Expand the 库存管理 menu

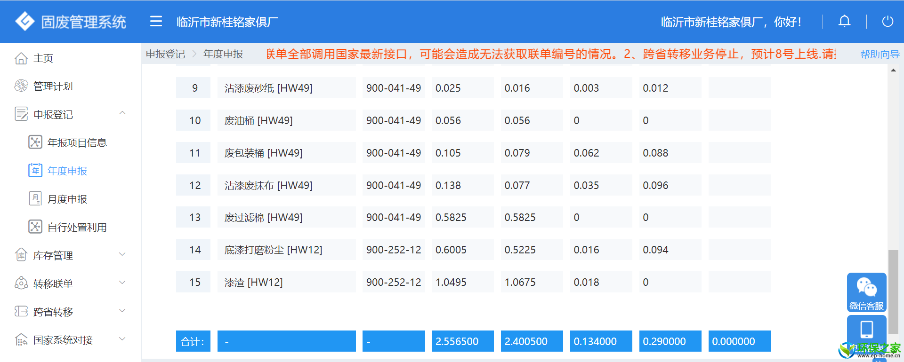tap(122, 255)
